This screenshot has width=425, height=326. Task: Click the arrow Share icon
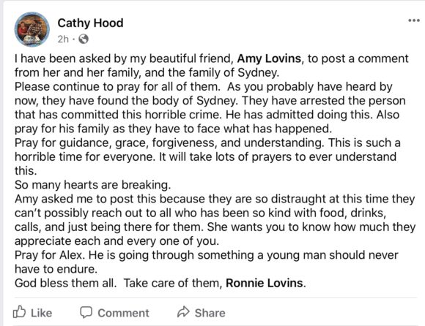pos(183,312)
